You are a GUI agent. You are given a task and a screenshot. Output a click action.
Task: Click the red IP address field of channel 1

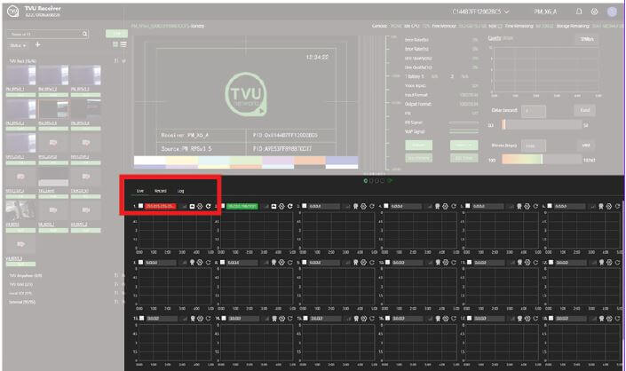point(160,206)
